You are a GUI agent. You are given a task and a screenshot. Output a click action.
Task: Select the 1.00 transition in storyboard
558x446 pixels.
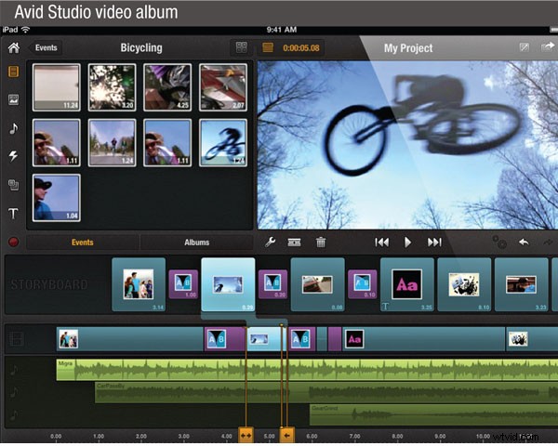point(183,283)
